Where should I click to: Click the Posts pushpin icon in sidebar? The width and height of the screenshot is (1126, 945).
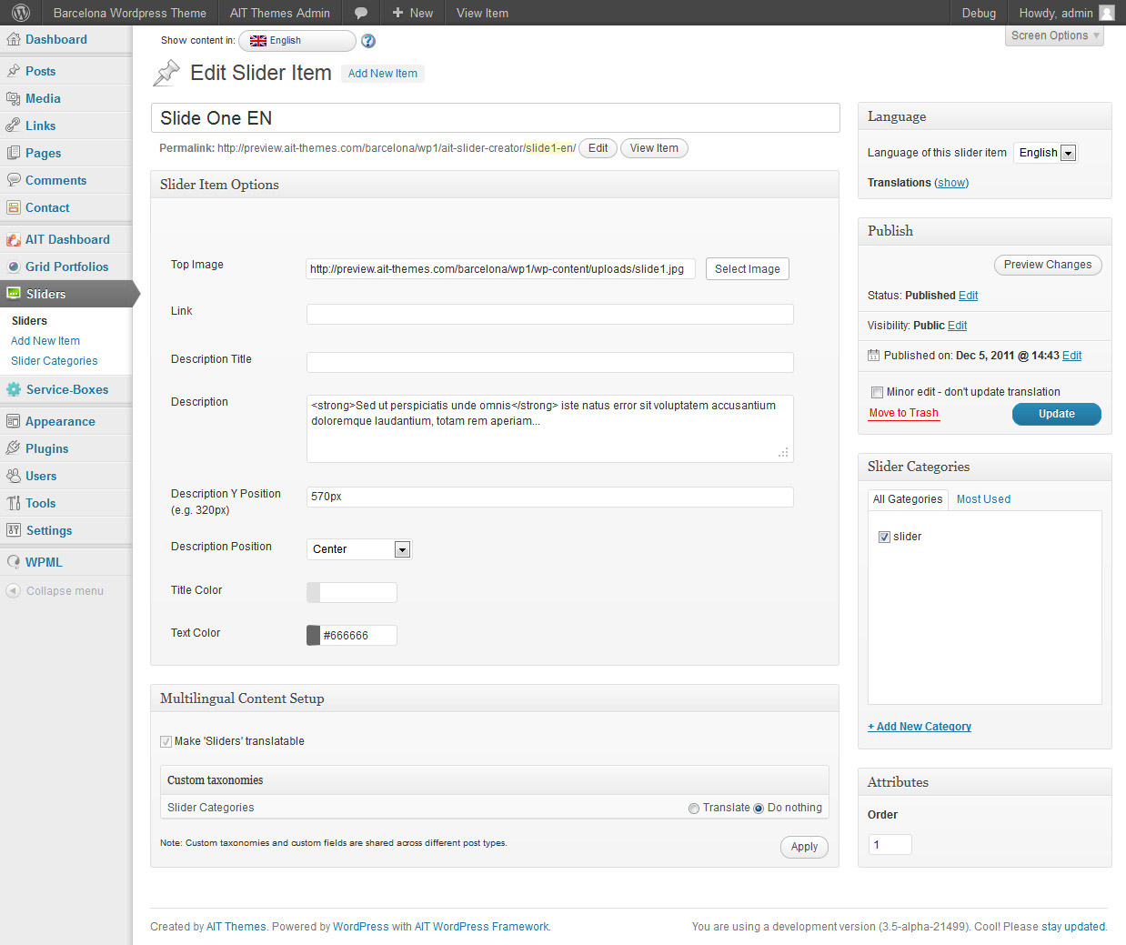pyautogui.click(x=14, y=71)
